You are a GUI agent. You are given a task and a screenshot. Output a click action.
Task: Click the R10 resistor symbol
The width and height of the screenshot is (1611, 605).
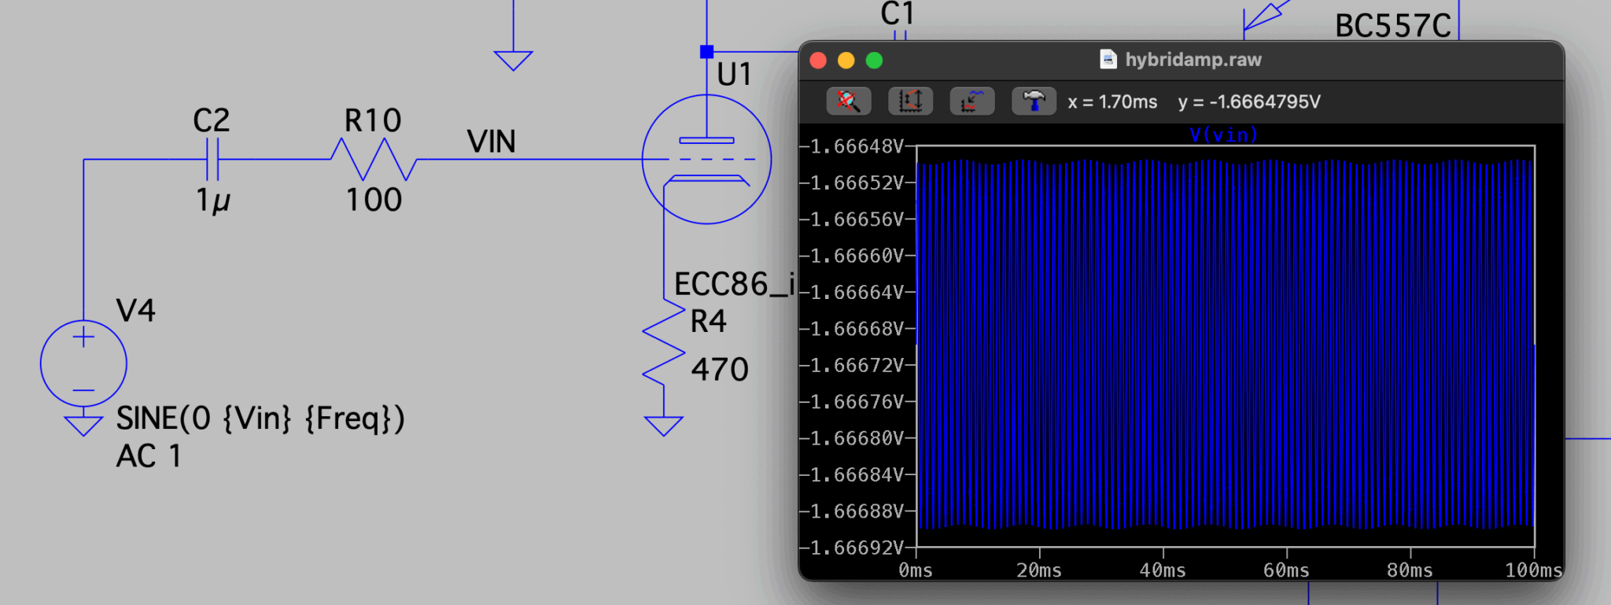coord(373,160)
